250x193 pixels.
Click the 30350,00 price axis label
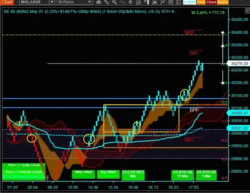point(240,45)
